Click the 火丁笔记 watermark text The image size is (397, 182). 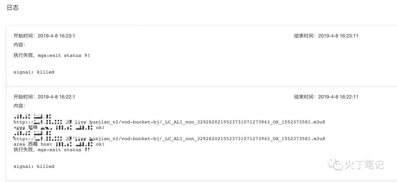click(x=363, y=165)
